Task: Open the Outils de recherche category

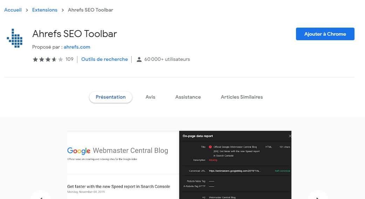Action: (104, 59)
